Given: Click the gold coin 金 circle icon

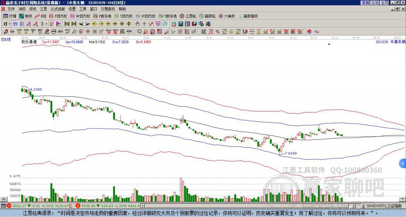Looking at the screenshot, I should [x=231, y=32].
